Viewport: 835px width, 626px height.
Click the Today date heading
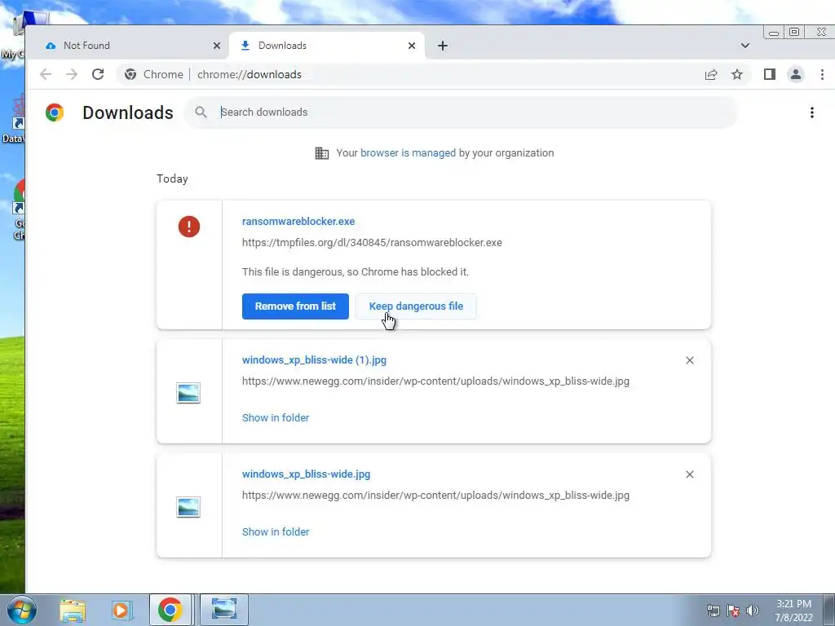(172, 179)
